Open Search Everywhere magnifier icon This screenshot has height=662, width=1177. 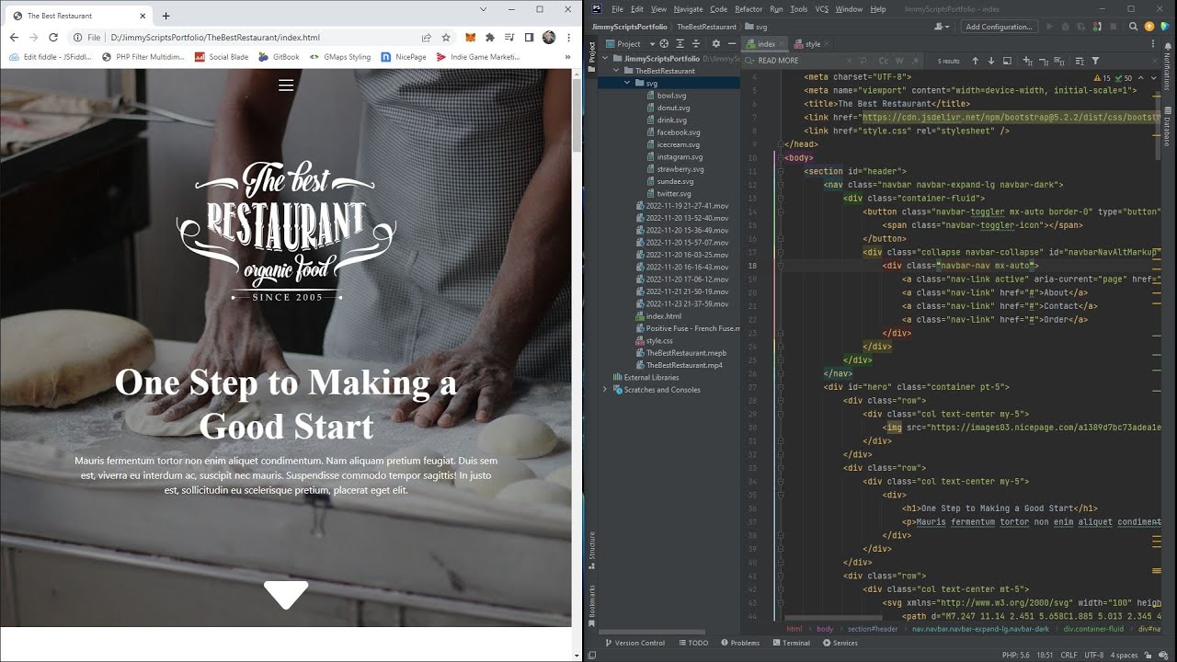[1135, 27]
